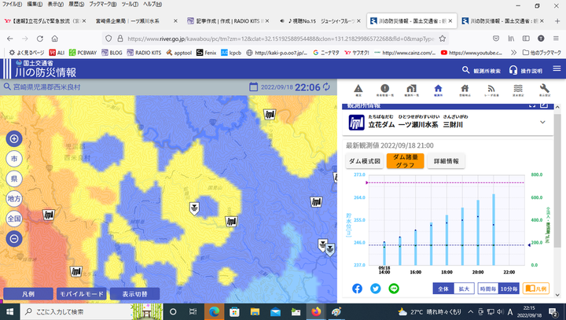Switch graph to 全体 view
566x320 pixels.
[x=443, y=289]
